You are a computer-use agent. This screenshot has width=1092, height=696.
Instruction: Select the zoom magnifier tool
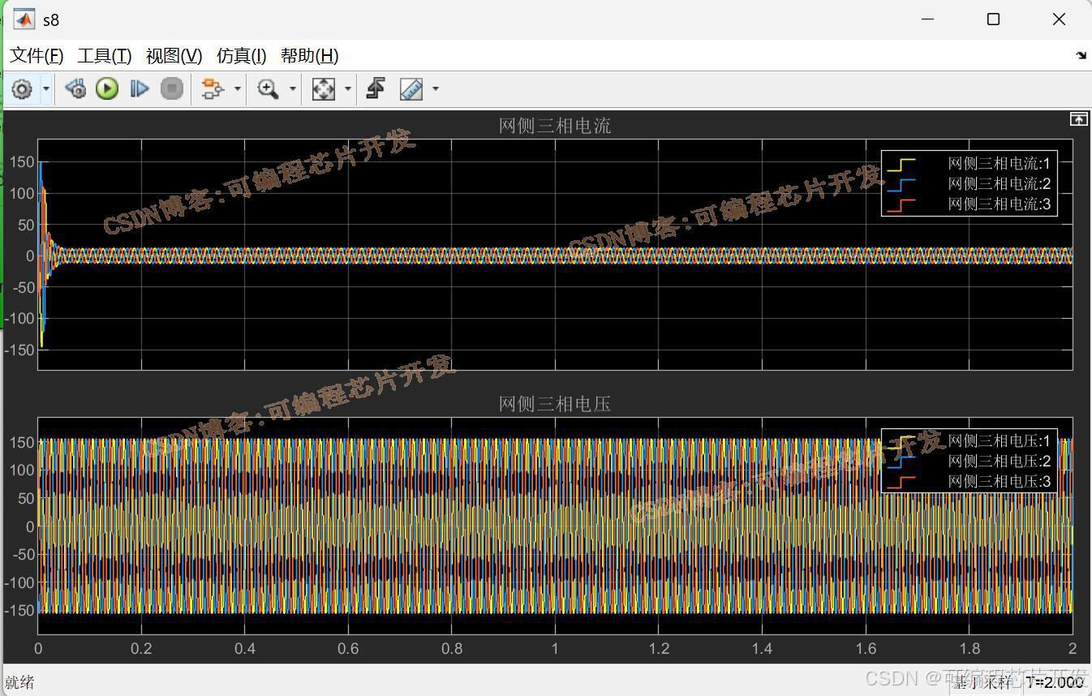click(268, 88)
